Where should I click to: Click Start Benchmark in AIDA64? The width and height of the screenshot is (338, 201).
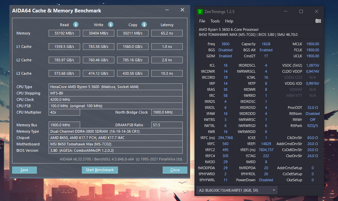(100, 170)
